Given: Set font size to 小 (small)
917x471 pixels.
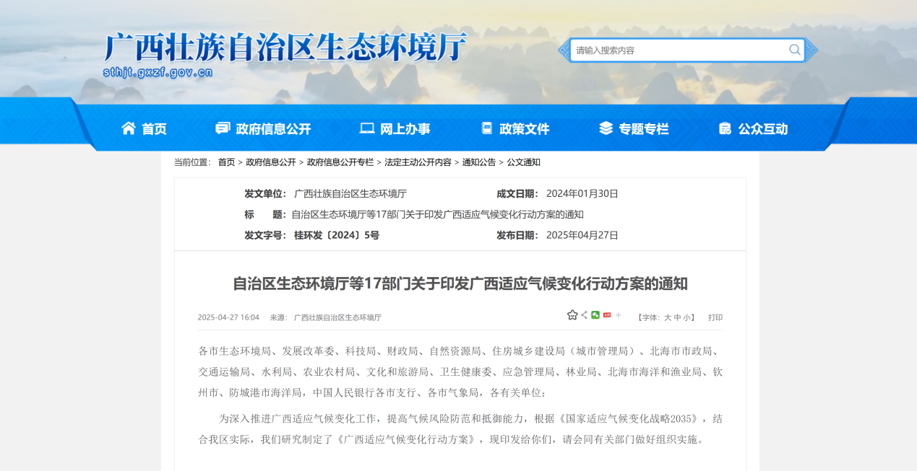Looking at the screenshot, I should click(686, 317).
